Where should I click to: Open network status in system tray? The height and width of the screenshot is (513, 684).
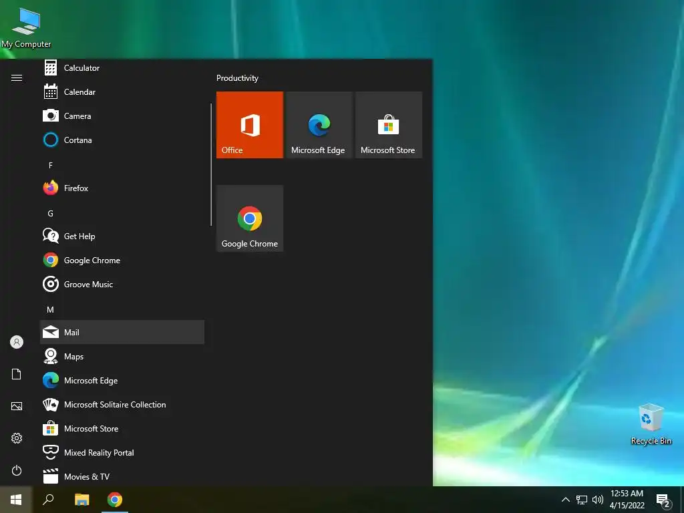[582, 500]
